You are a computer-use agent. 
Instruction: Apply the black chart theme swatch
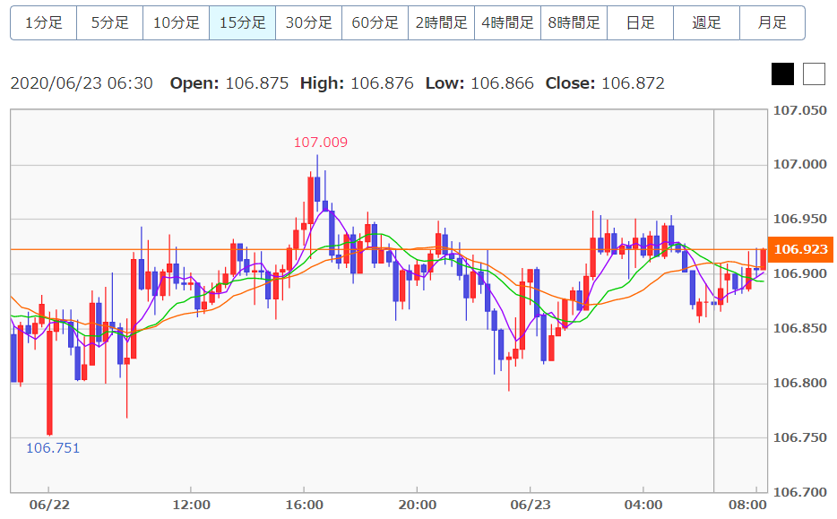coord(782,74)
